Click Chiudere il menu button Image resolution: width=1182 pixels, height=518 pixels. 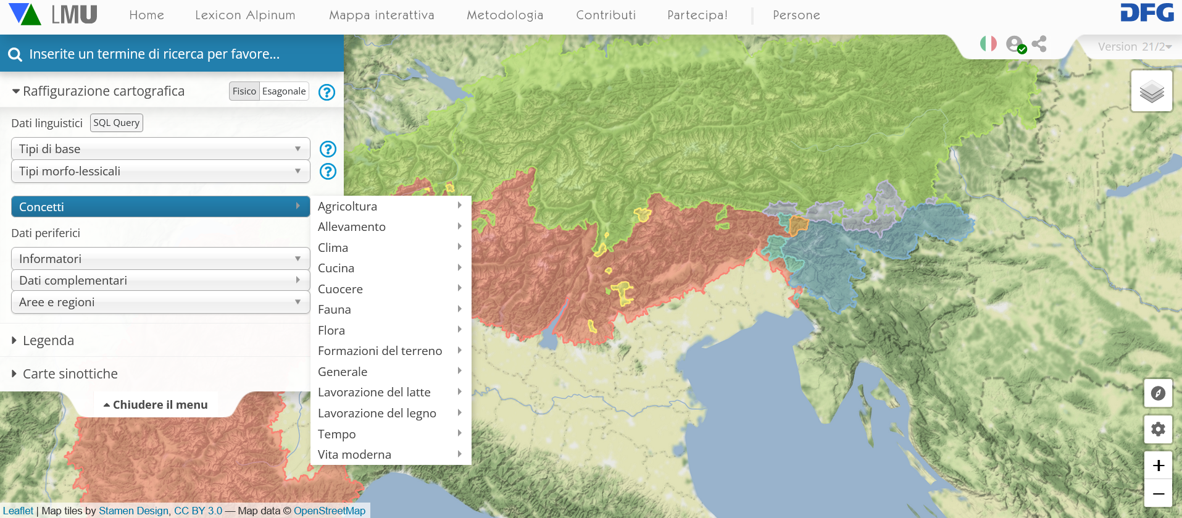click(156, 405)
